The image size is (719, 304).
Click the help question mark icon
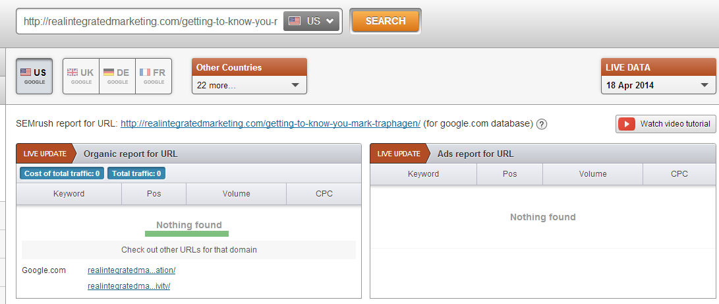(542, 124)
